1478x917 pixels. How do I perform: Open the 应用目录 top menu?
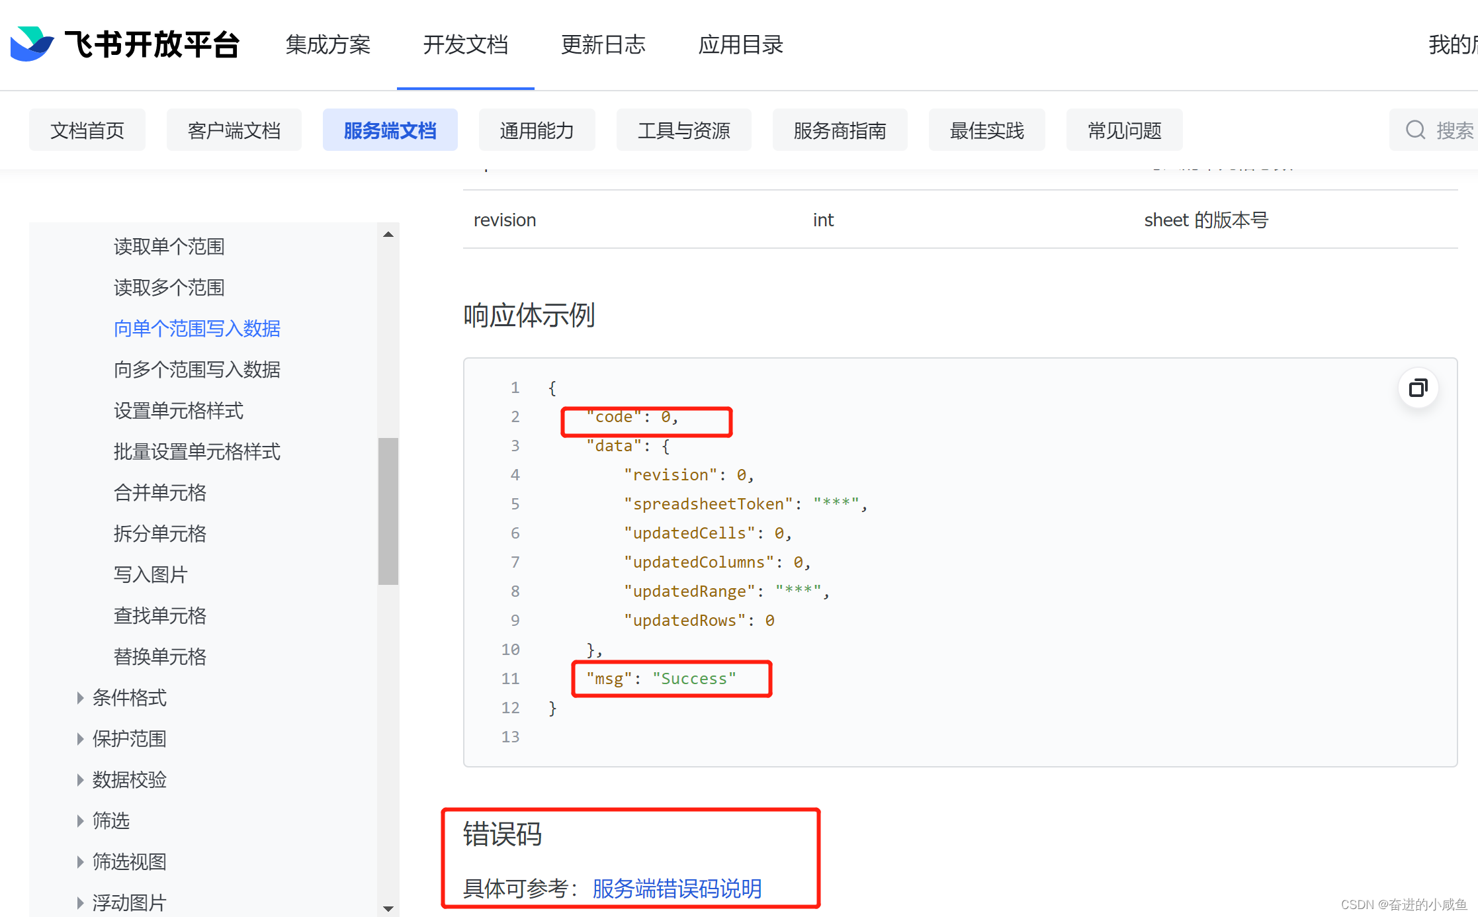click(741, 44)
